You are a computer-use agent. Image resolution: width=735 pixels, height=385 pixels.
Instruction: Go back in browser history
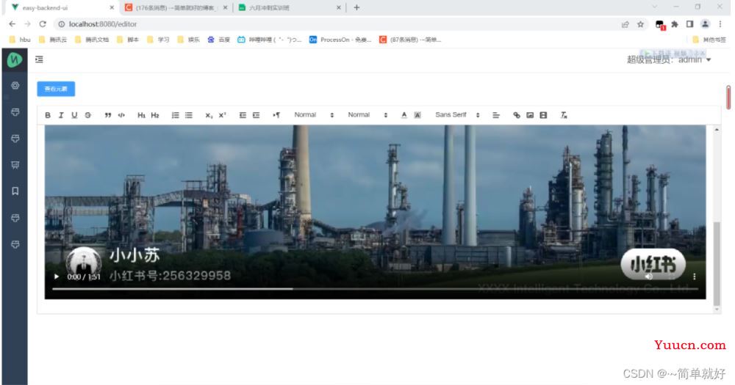tap(12, 24)
